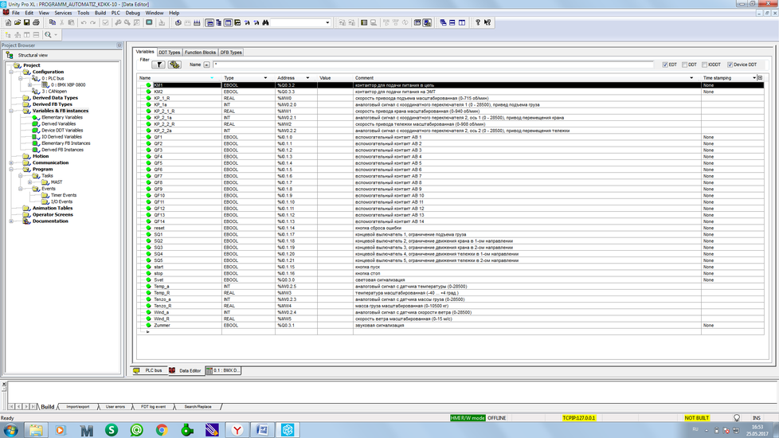
Task: Click the binoculars search icon in toolbar
Action: 266,23
